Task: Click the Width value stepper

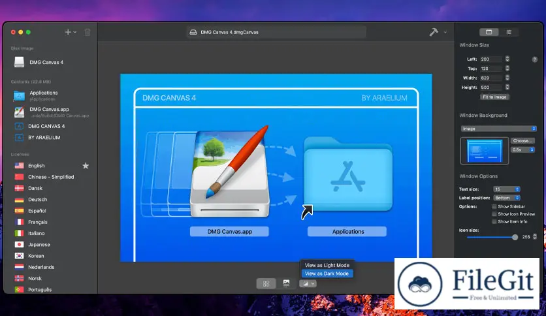Action: click(507, 78)
